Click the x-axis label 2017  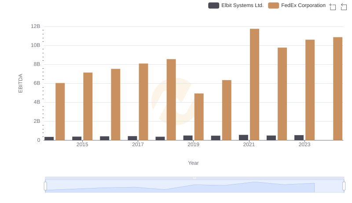138,144
